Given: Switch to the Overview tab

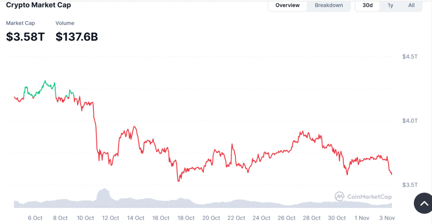Looking at the screenshot, I should 287,5.
